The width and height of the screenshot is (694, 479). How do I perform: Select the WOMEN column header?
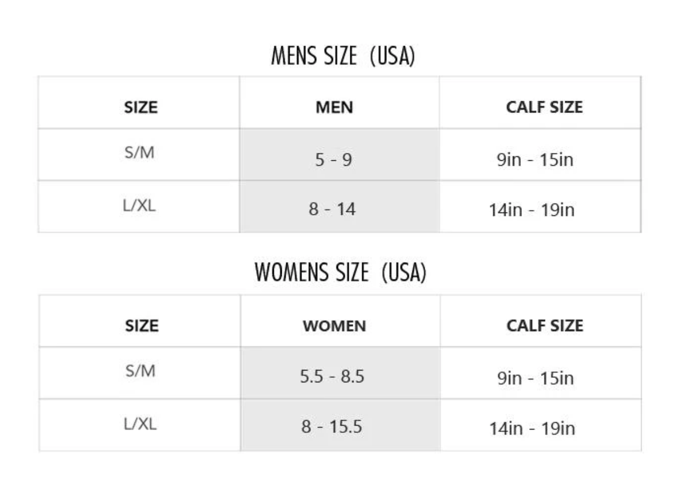334,326
